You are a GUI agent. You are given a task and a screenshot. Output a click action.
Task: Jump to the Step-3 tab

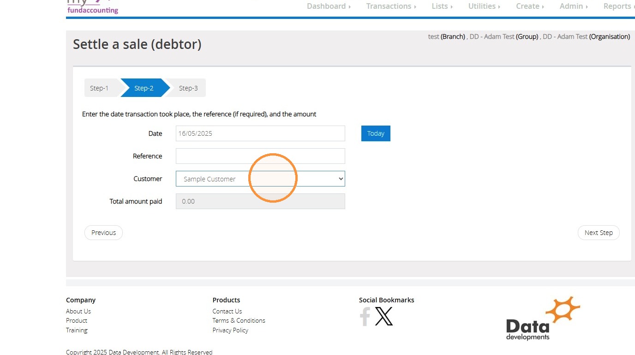click(188, 88)
